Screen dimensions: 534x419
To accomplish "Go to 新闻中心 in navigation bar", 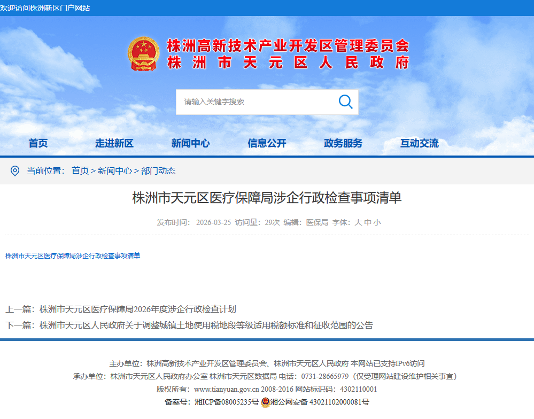I will pos(190,143).
